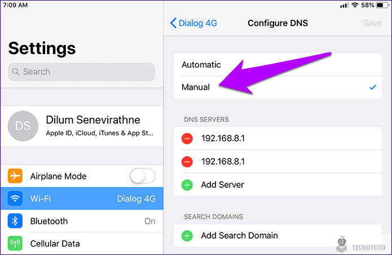Select Automatic DNS configuration

click(278, 65)
